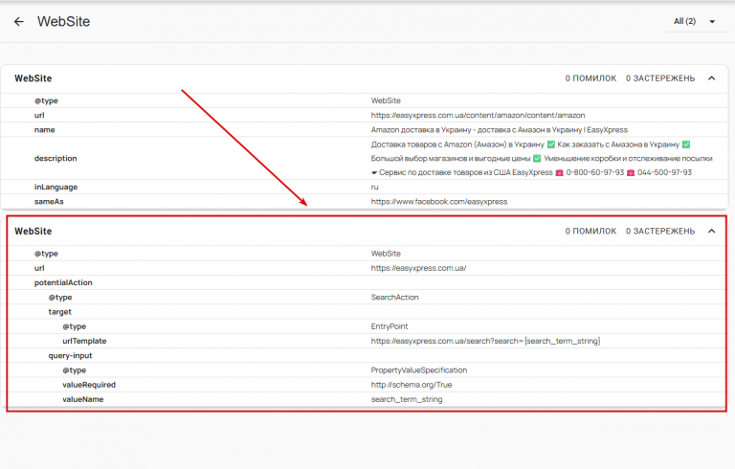This screenshot has height=469, width=735.
Task: Go back using the arrow beside WebSite
Action: [19, 22]
